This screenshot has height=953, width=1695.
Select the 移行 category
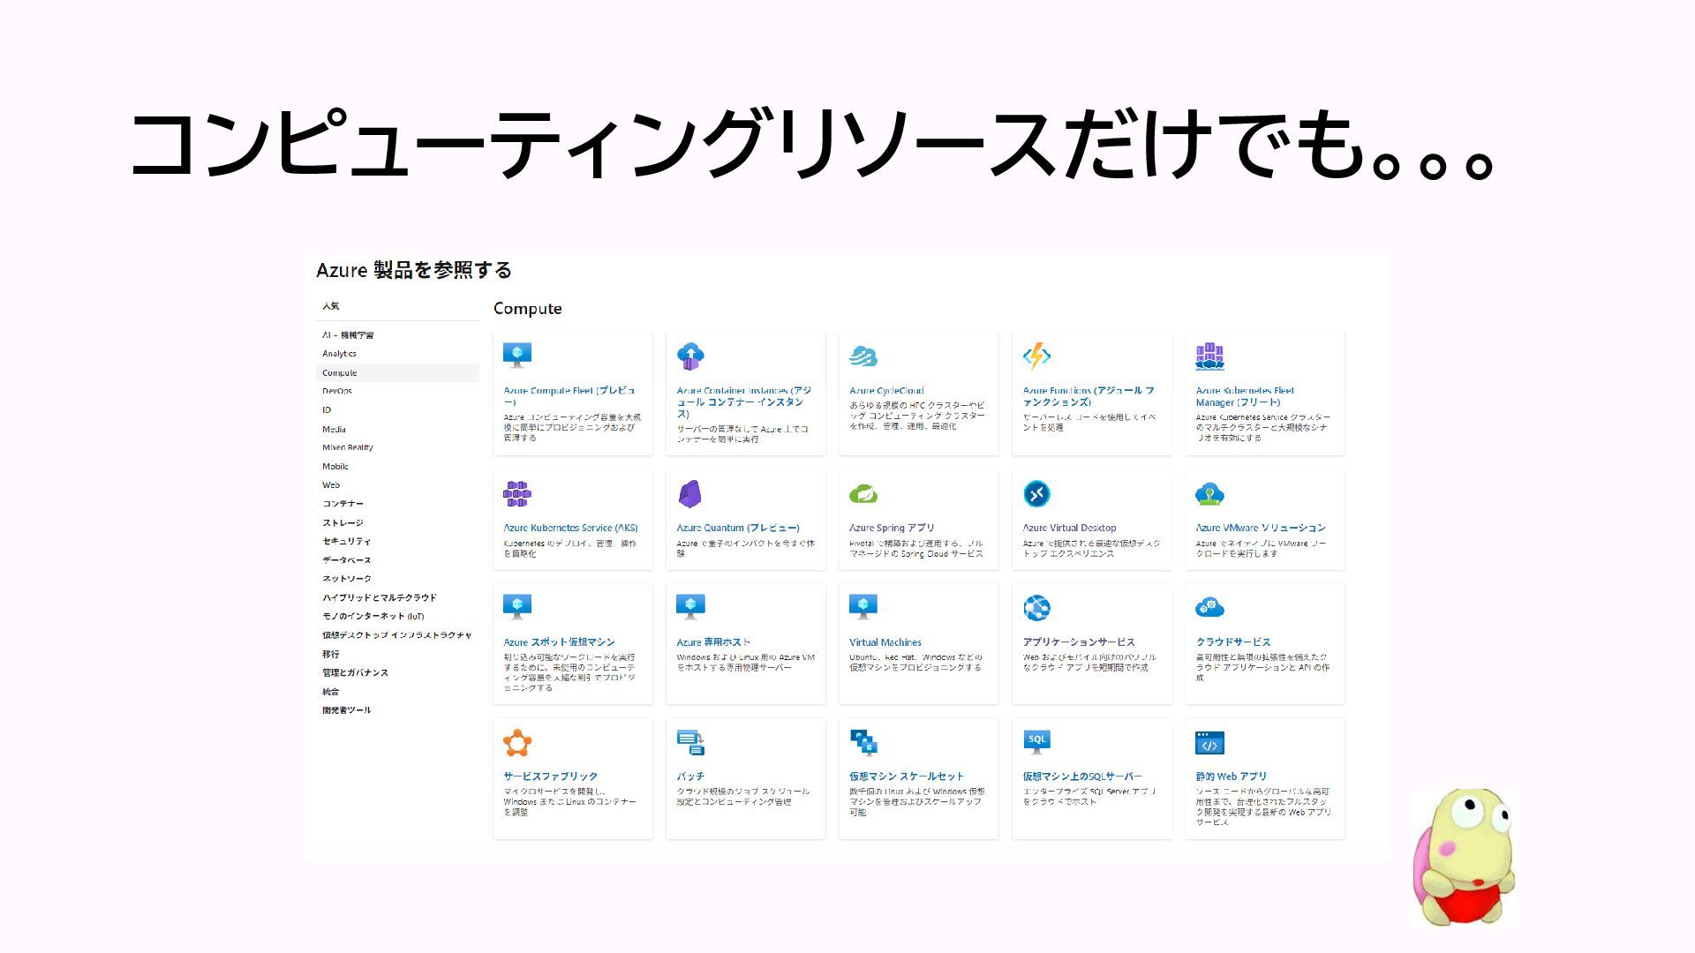(331, 655)
